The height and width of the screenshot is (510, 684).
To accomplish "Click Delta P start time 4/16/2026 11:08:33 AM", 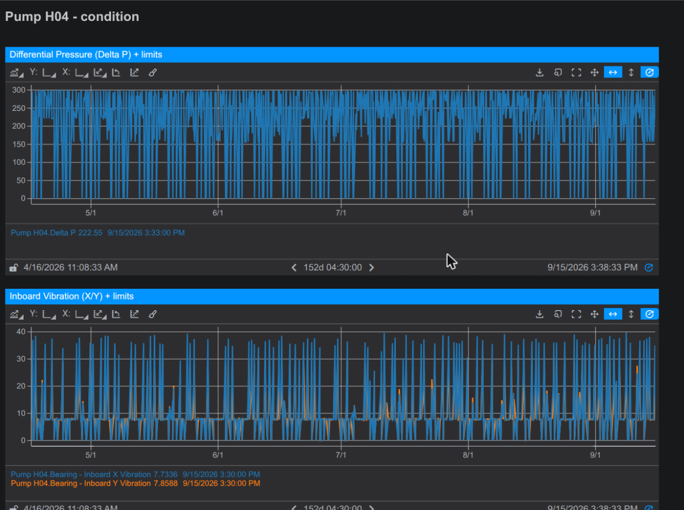I will 71,267.
